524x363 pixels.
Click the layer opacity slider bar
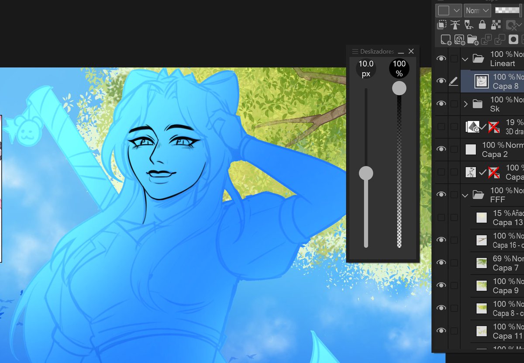[x=509, y=10]
